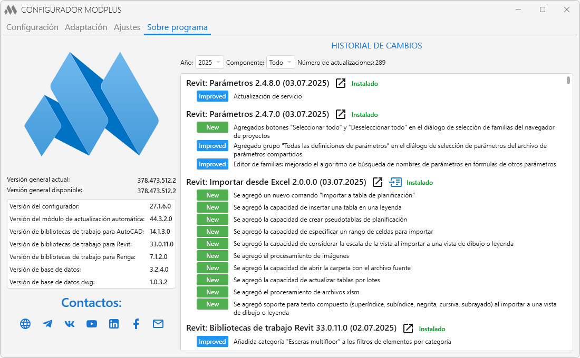This screenshot has width=580, height=358.
Task: Click text about insertar una tabla en una leyenda
Action: click(x=317, y=207)
